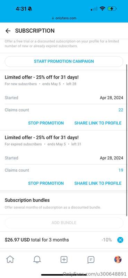Image resolution: width=128 pixels, height=278 pixels.
Task: Stop the new subscribers promotion
Action: pos(46,123)
